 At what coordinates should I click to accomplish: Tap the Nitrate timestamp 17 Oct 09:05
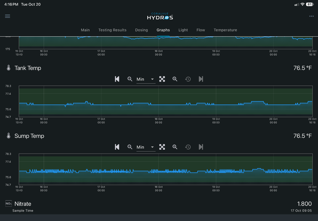[x=301, y=211]
